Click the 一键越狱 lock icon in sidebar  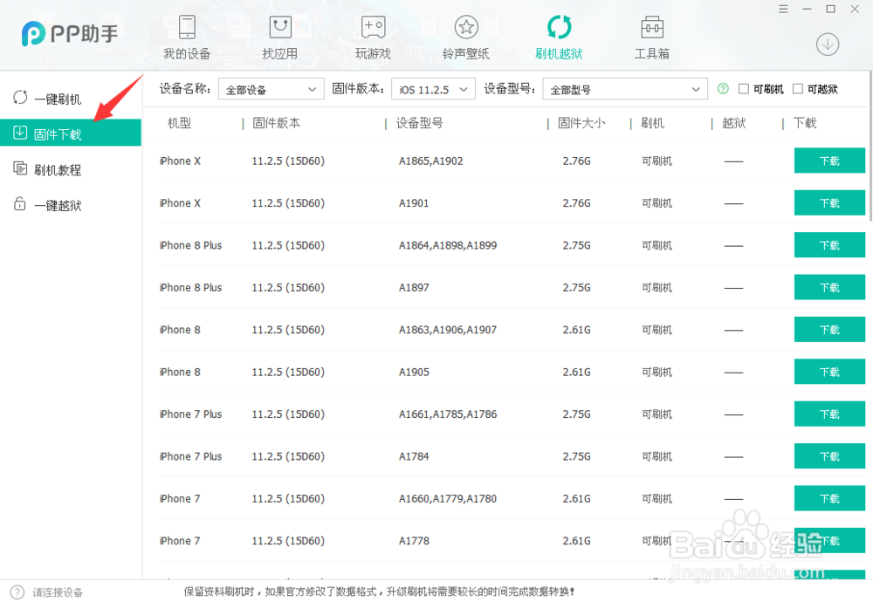coord(19,203)
